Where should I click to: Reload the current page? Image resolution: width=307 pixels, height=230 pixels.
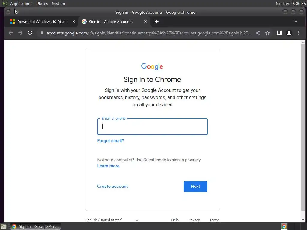point(30,33)
